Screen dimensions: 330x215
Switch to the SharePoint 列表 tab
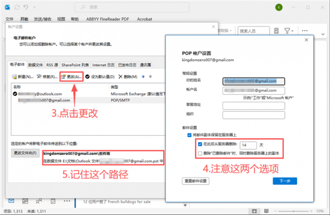75,65
